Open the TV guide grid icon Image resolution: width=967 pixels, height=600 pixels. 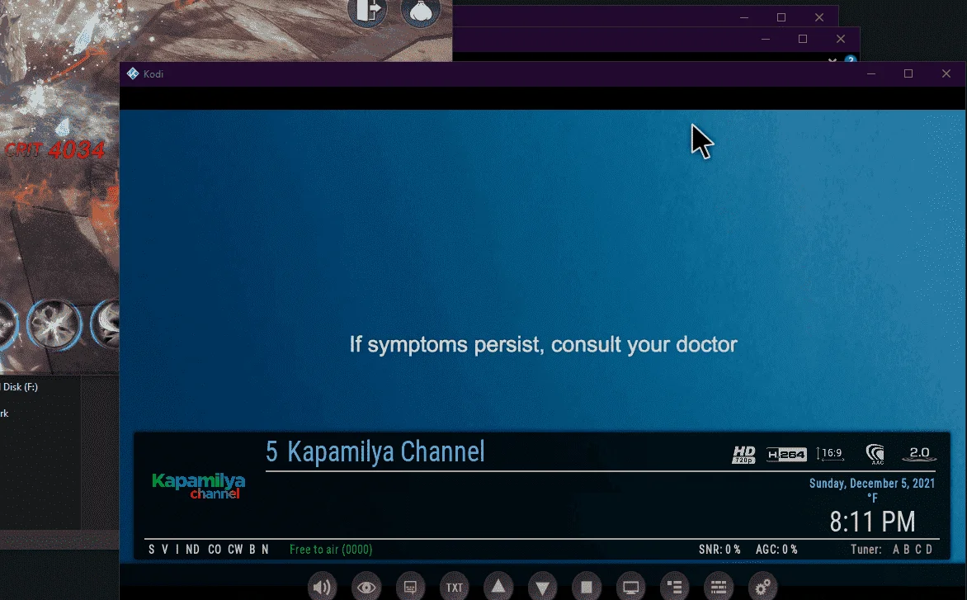(719, 587)
